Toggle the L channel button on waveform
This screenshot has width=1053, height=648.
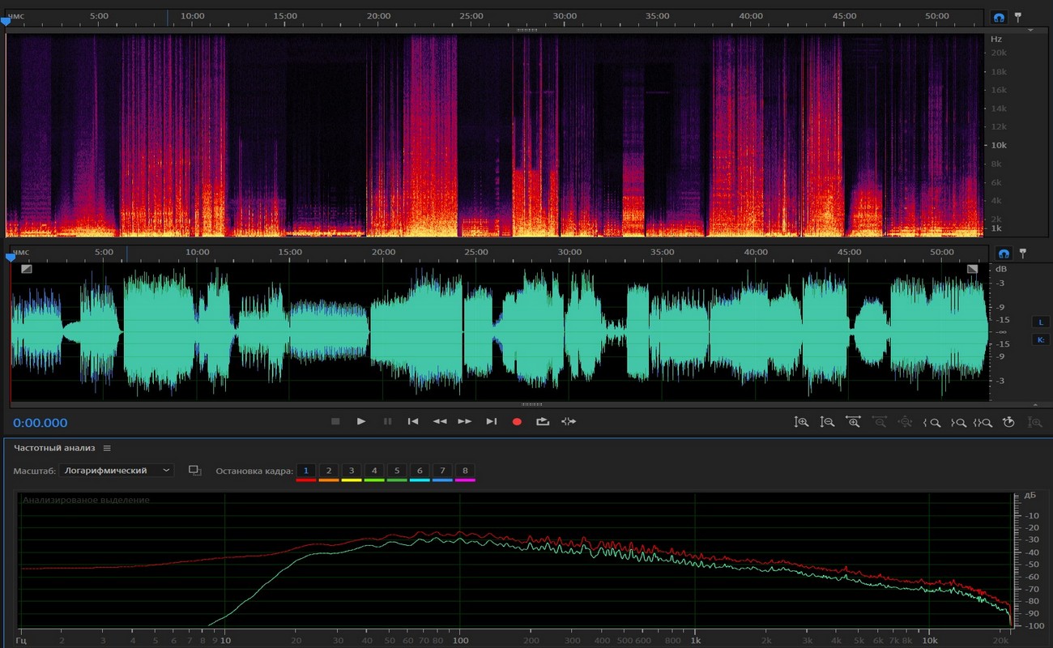coord(1041,322)
